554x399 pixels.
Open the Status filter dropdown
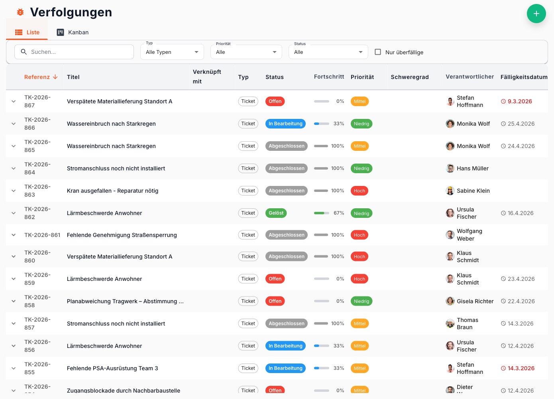point(328,52)
